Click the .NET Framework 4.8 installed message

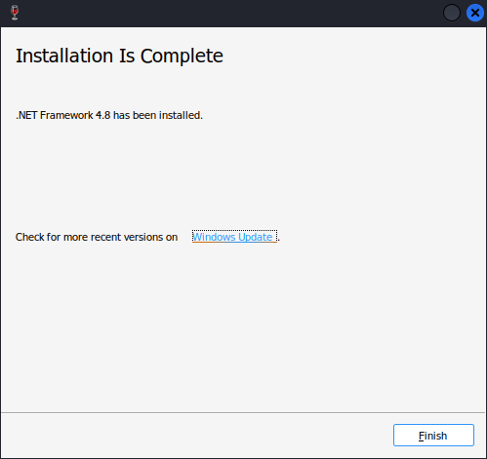109,115
